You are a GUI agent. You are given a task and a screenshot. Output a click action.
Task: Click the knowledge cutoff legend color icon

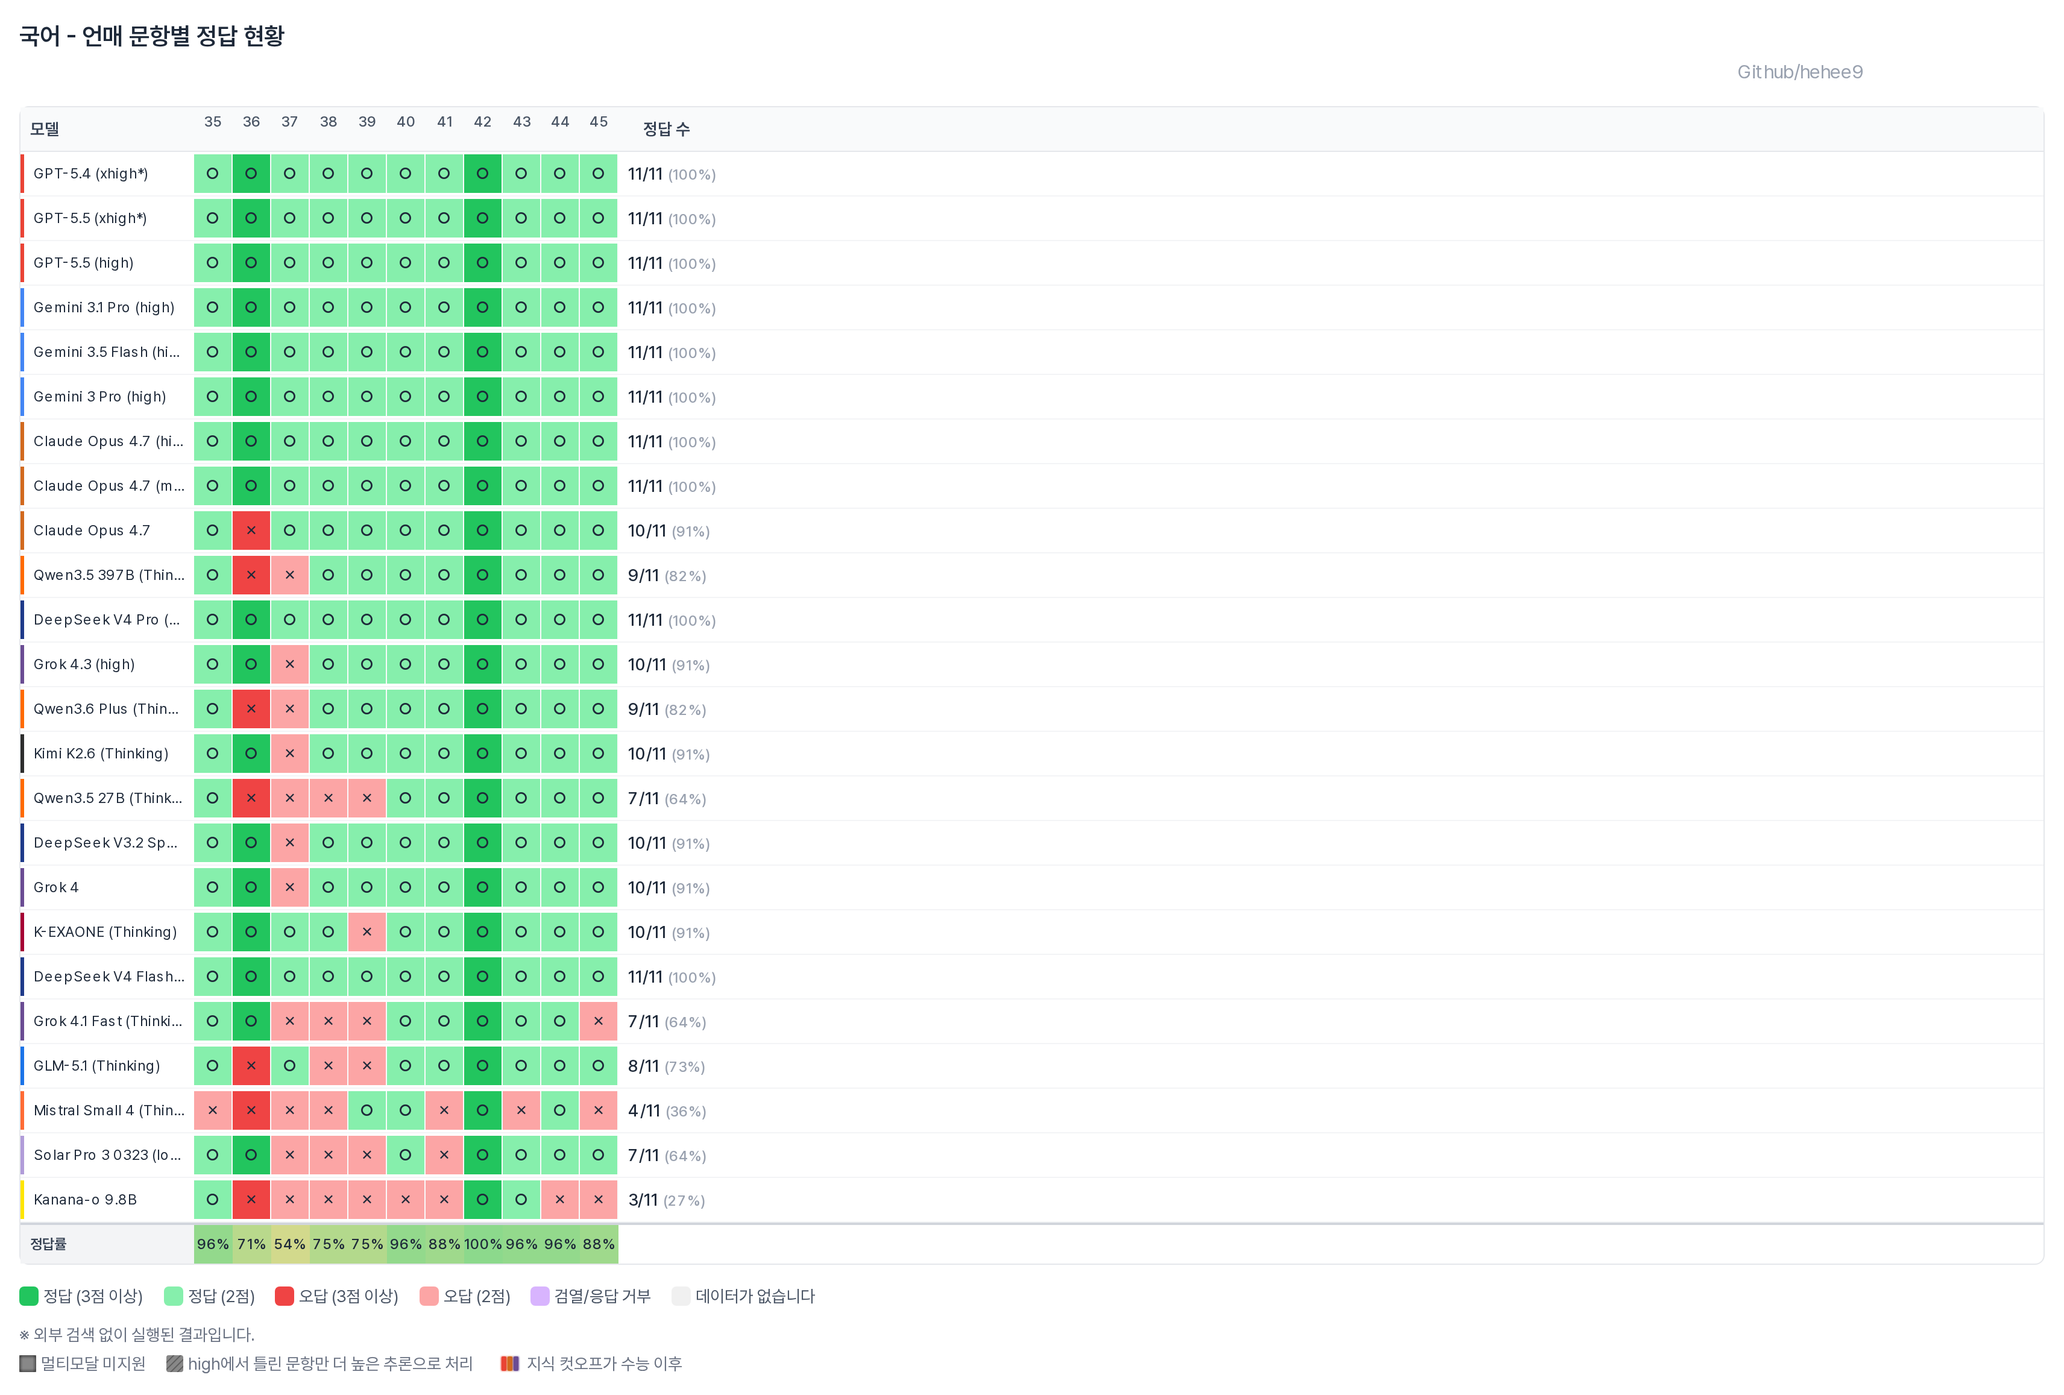click(x=510, y=1363)
